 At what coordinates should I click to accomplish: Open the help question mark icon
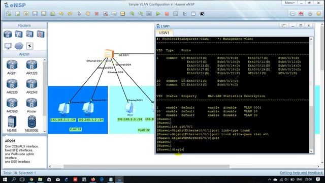pyautogui.click(x=319, y=14)
